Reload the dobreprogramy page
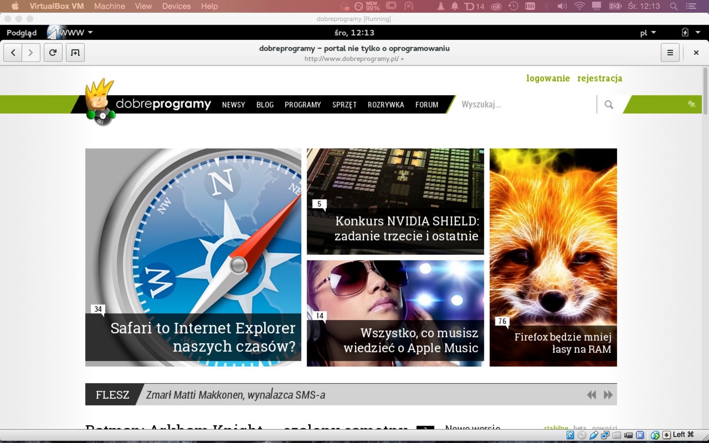Viewport: 709px width, 443px height. (x=53, y=53)
